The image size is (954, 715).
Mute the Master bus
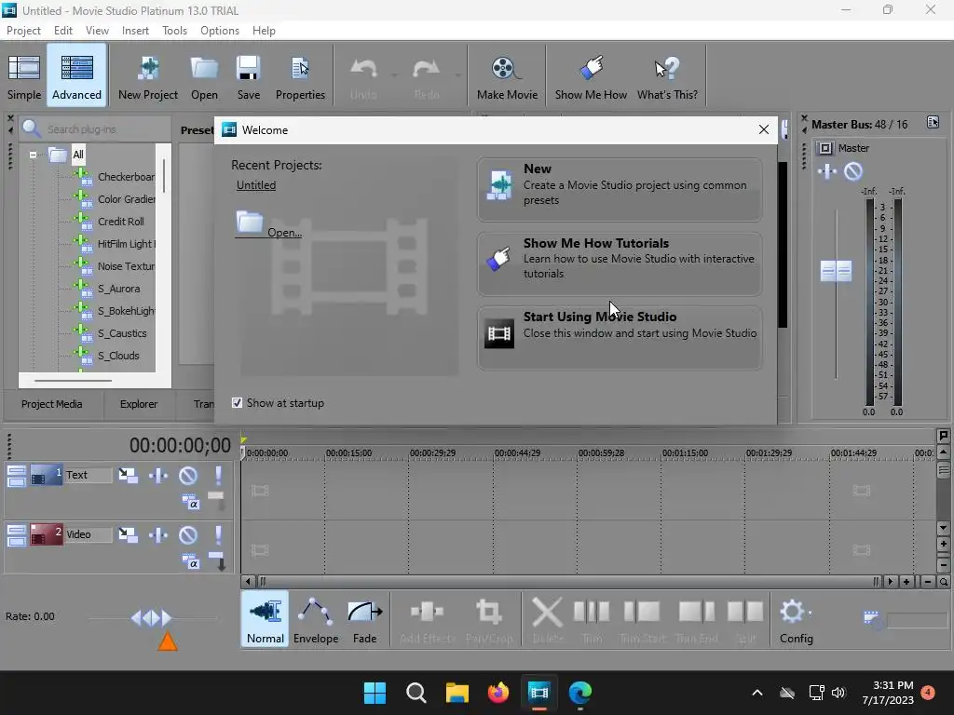pos(853,171)
